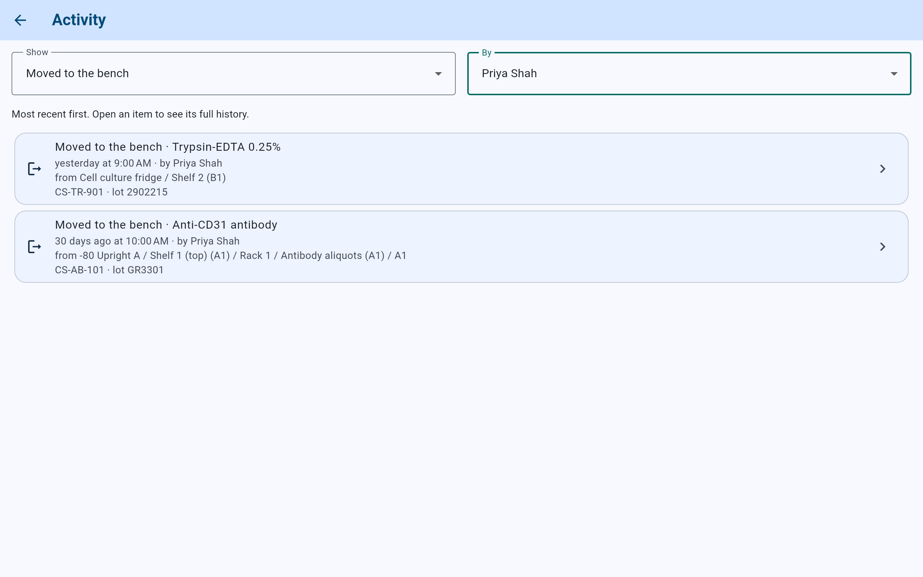This screenshot has width=923, height=577.
Task: Click the Activity page title
Action: click(x=79, y=20)
